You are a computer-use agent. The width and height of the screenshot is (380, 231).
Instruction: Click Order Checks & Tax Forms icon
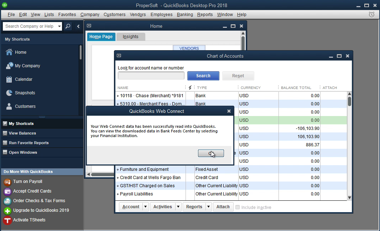[7, 201]
